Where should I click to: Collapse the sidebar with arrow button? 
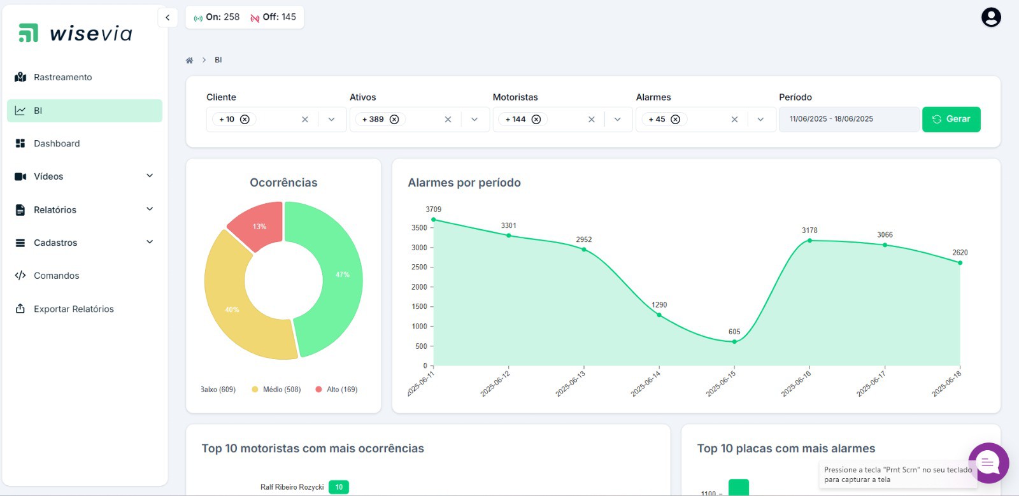click(167, 18)
